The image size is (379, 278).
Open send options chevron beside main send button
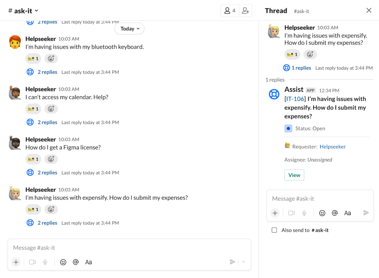(243, 262)
